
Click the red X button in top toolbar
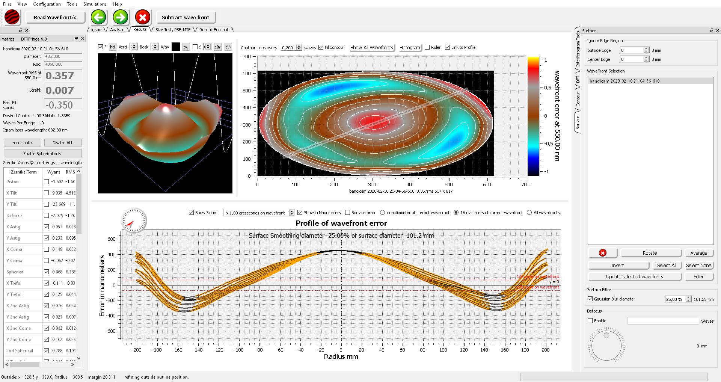(143, 17)
